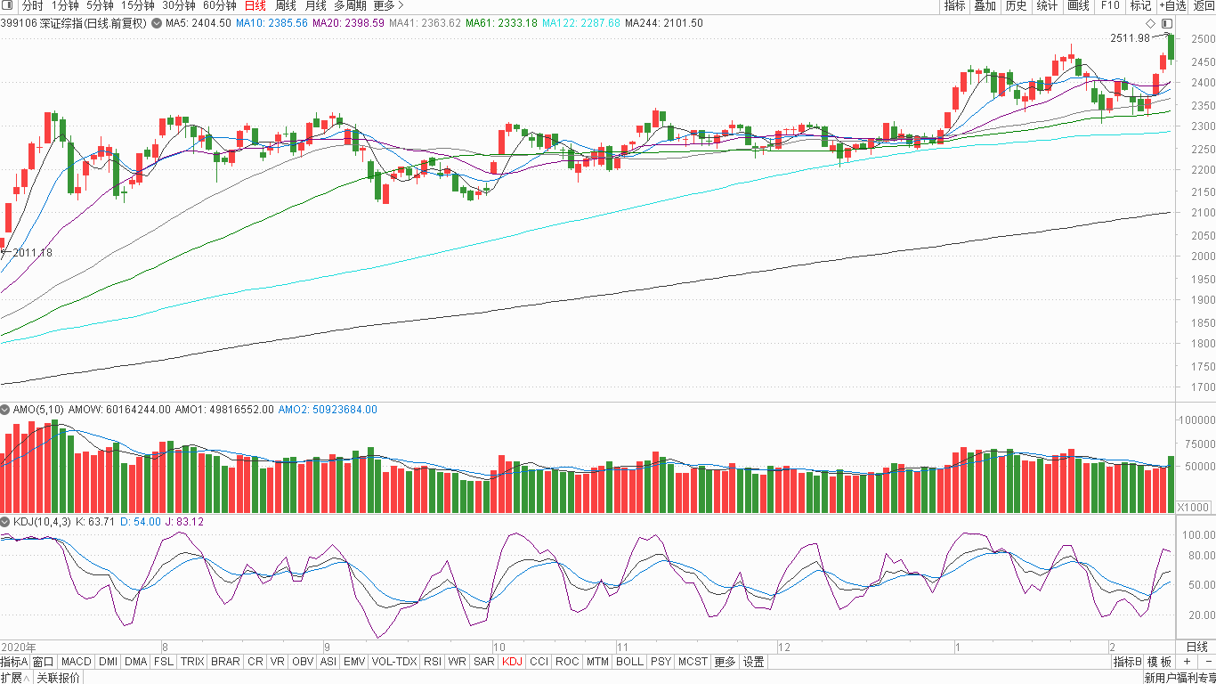The image size is (1216, 684).
Task: Switch sub-chart to OBV indicator
Action: click(303, 662)
